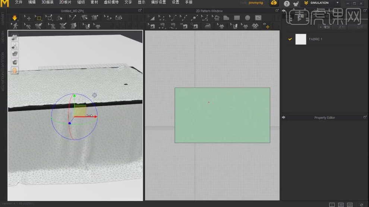Click the help question mark icon
Image resolution: width=369 pixels, height=207 pixels.
pyautogui.click(x=287, y=3)
